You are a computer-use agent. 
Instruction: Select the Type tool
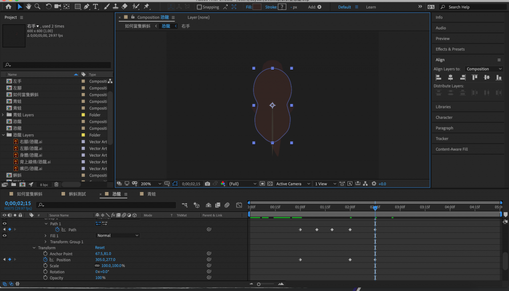pos(95,6)
